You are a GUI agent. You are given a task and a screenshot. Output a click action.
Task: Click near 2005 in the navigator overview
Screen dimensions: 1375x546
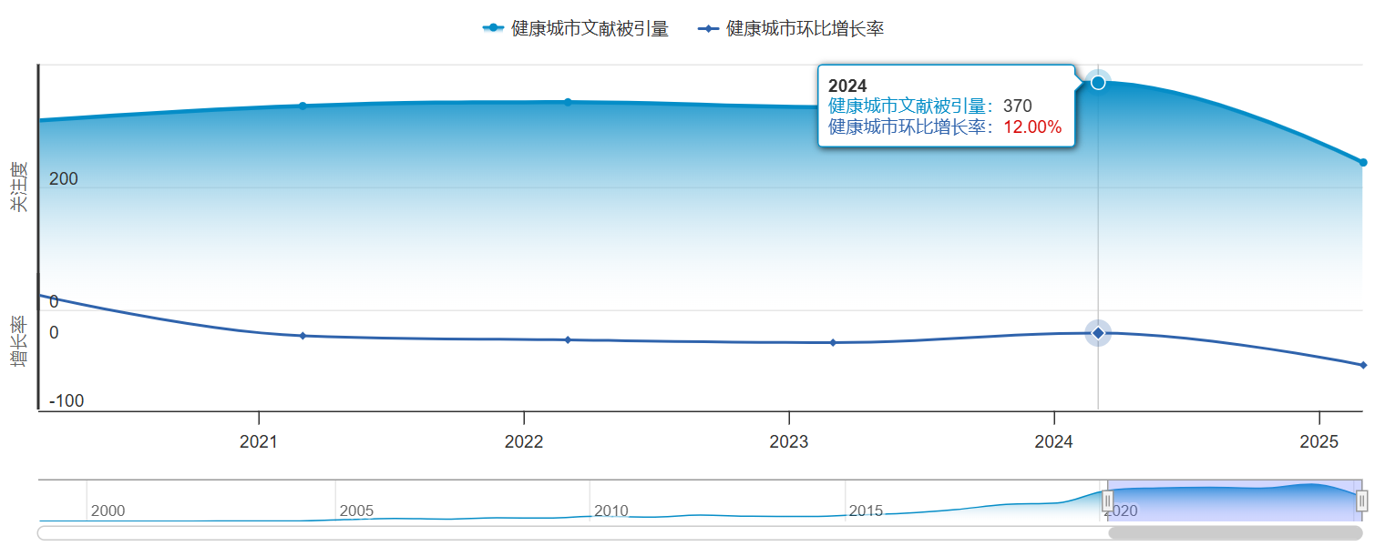pos(355,510)
